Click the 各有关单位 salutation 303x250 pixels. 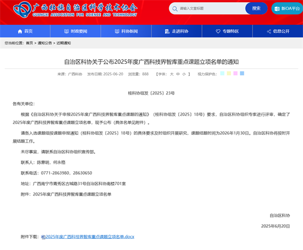pyautogui.click(x=24, y=104)
